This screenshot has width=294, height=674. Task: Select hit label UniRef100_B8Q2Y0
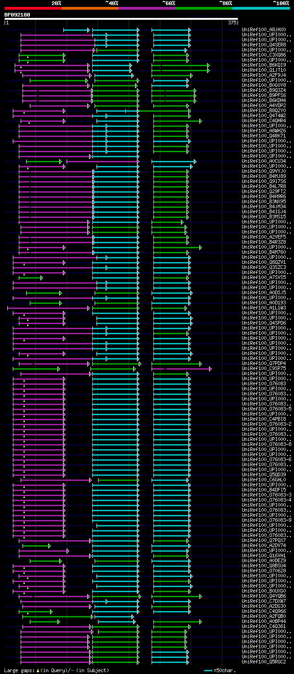coord(264,111)
